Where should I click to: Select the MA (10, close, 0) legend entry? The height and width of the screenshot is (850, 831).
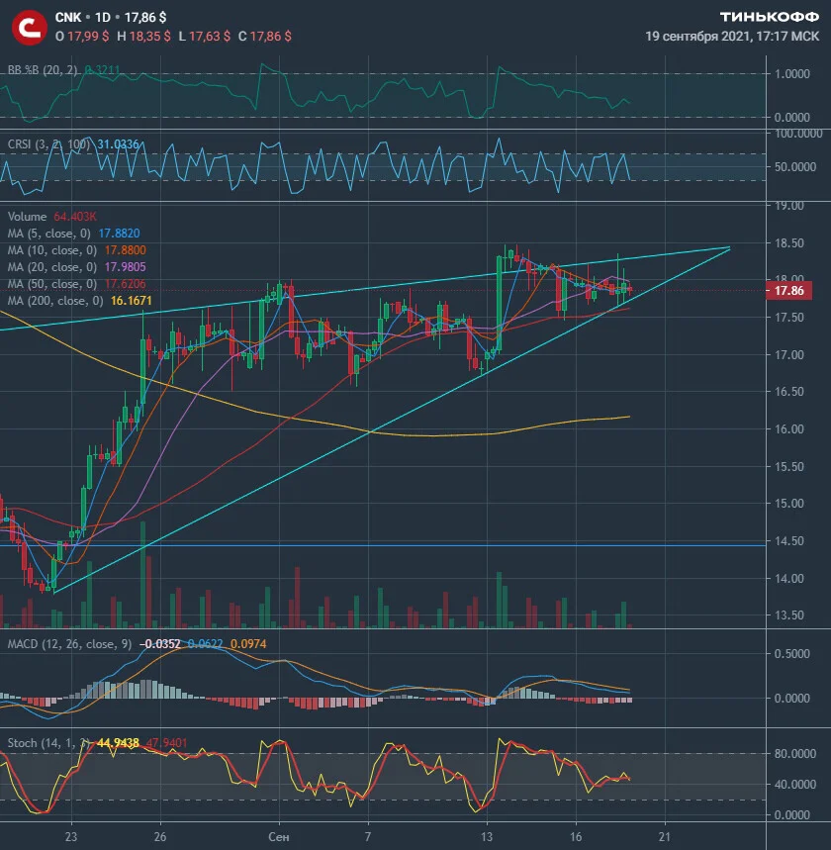tap(52, 250)
